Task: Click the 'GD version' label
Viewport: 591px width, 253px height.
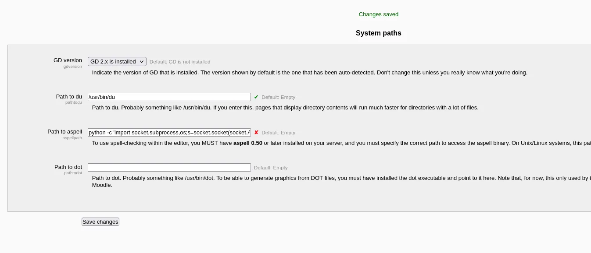Action: pyautogui.click(x=68, y=60)
